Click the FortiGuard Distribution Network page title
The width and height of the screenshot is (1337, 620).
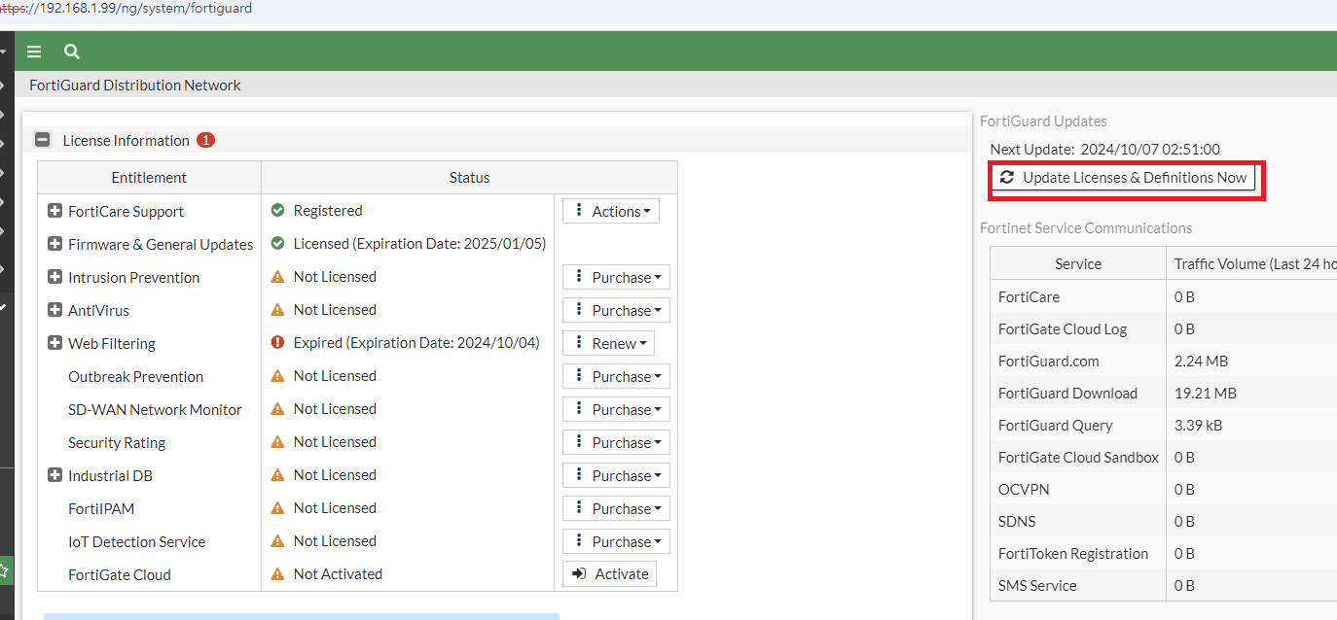click(135, 85)
